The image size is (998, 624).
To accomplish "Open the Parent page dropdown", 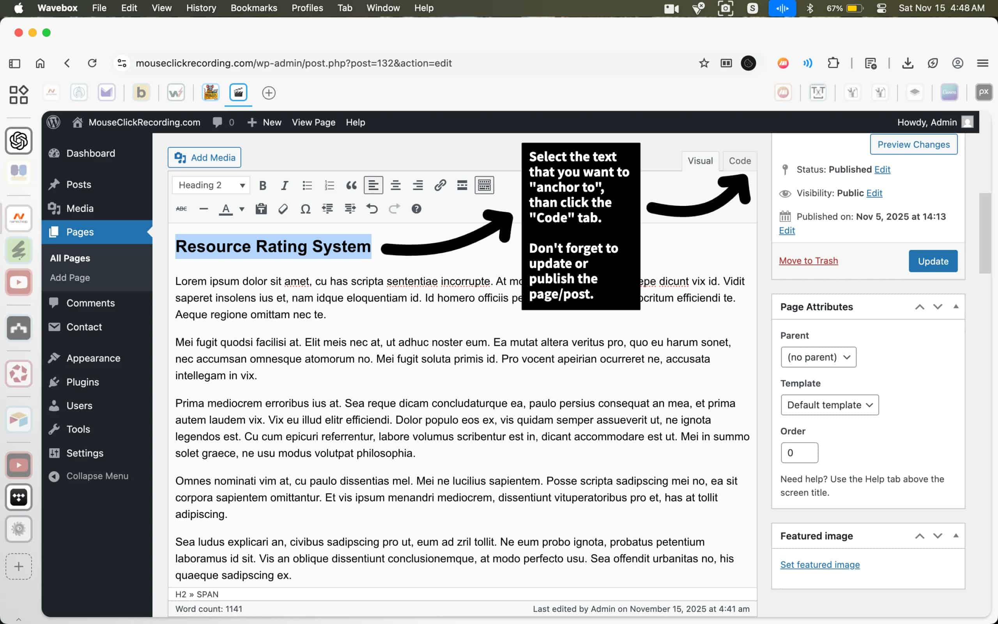I will (818, 357).
